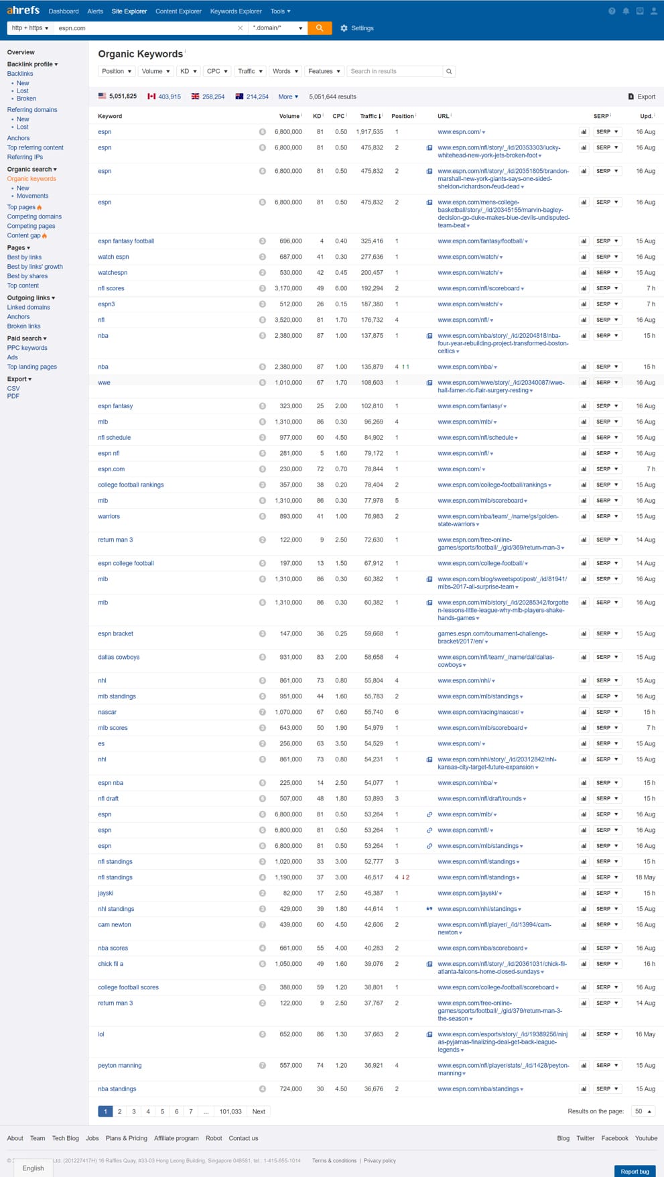Image resolution: width=664 pixels, height=1177 pixels.
Task: Collapse Outgoing links section
Action: [x=31, y=298]
